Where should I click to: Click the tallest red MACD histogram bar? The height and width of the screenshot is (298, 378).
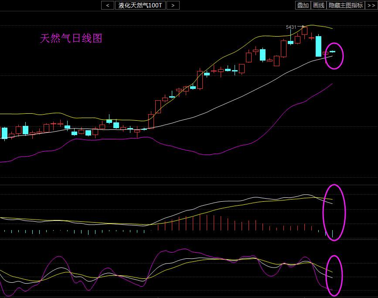click(x=200, y=222)
